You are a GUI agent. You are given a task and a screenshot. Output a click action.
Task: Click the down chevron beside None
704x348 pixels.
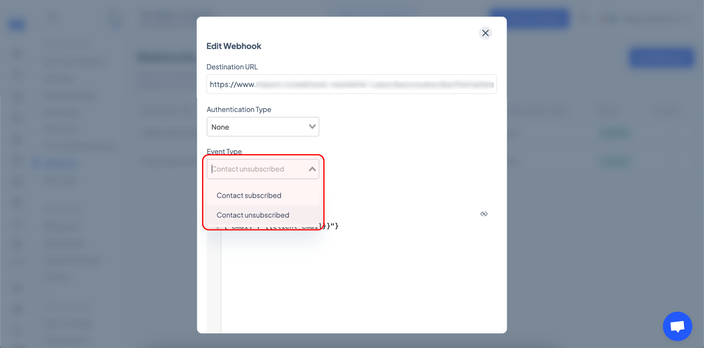click(x=312, y=127)
